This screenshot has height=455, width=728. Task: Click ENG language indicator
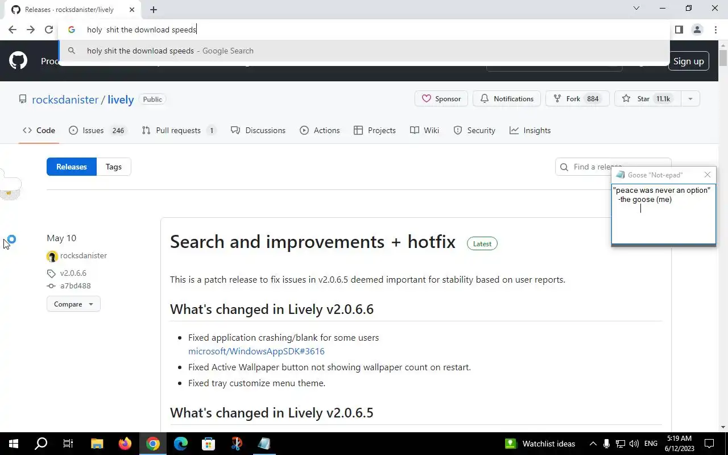651,444
